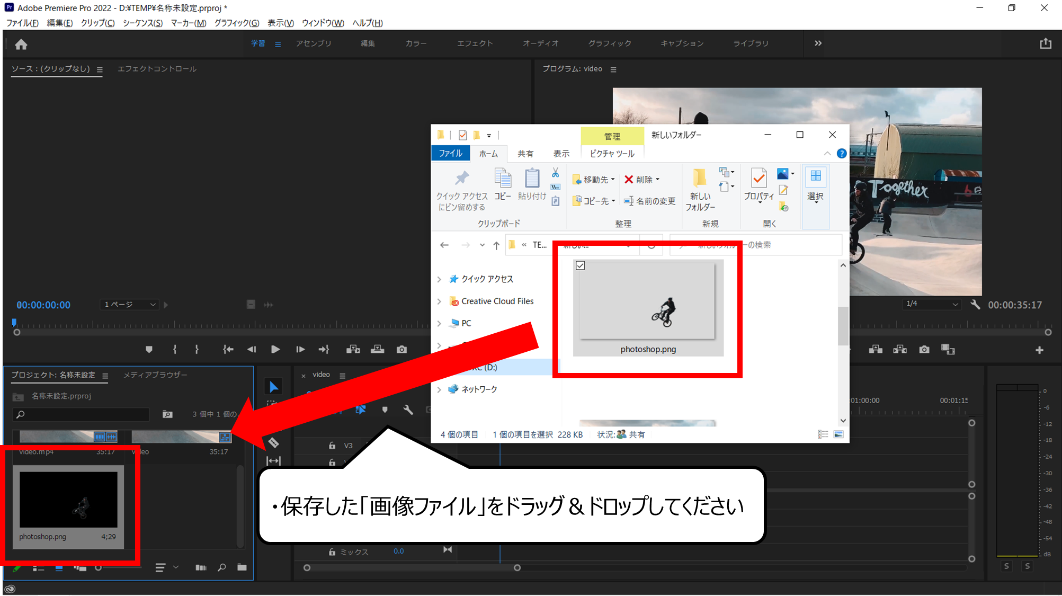
Task: Click Explorer Paste clipboard icon
Action: 532,184
